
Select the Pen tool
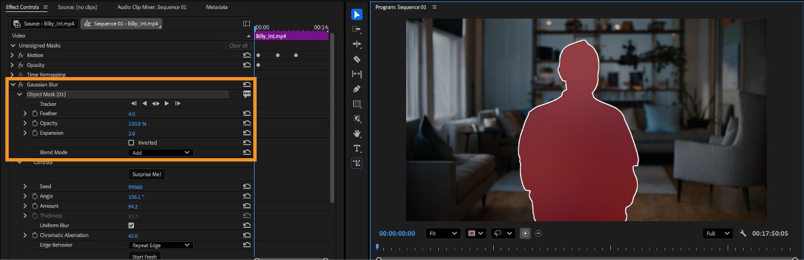tap(357, 88)
